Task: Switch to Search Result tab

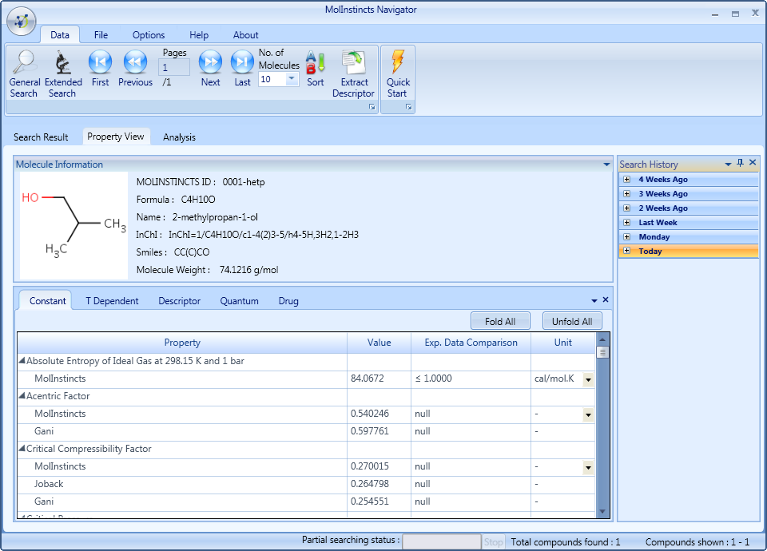Action: tap(41, 137)
